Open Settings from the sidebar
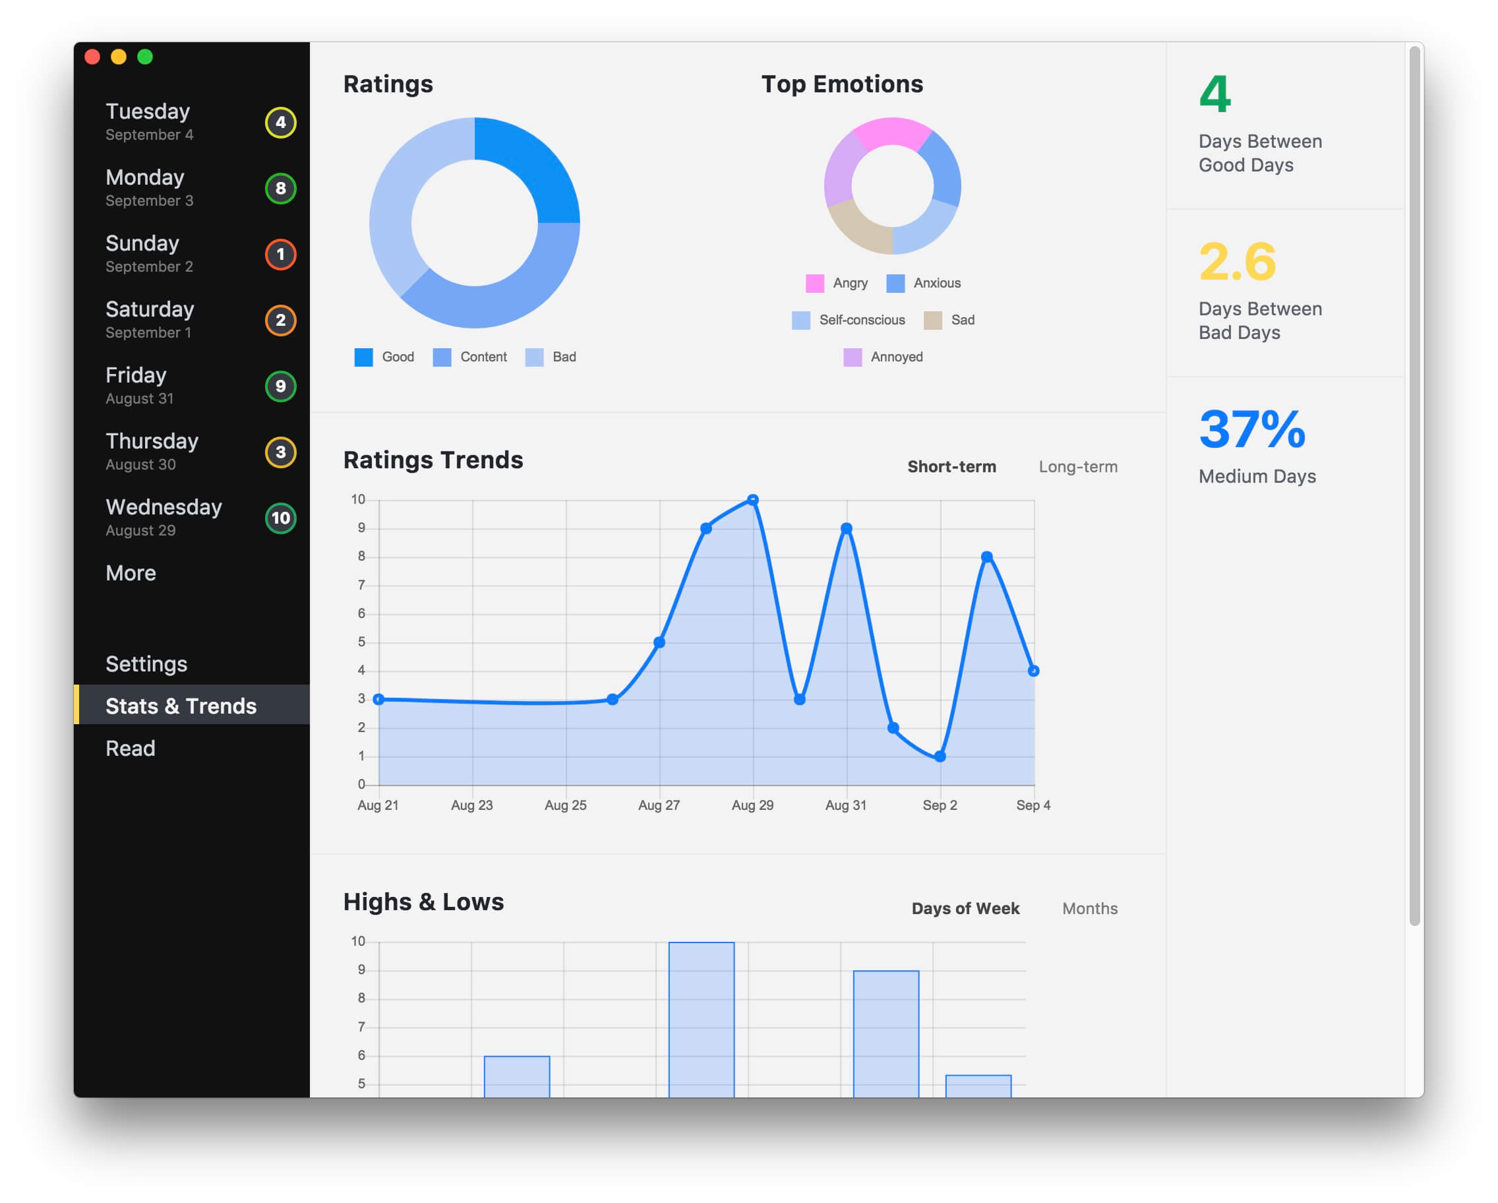 pos(146,663)
